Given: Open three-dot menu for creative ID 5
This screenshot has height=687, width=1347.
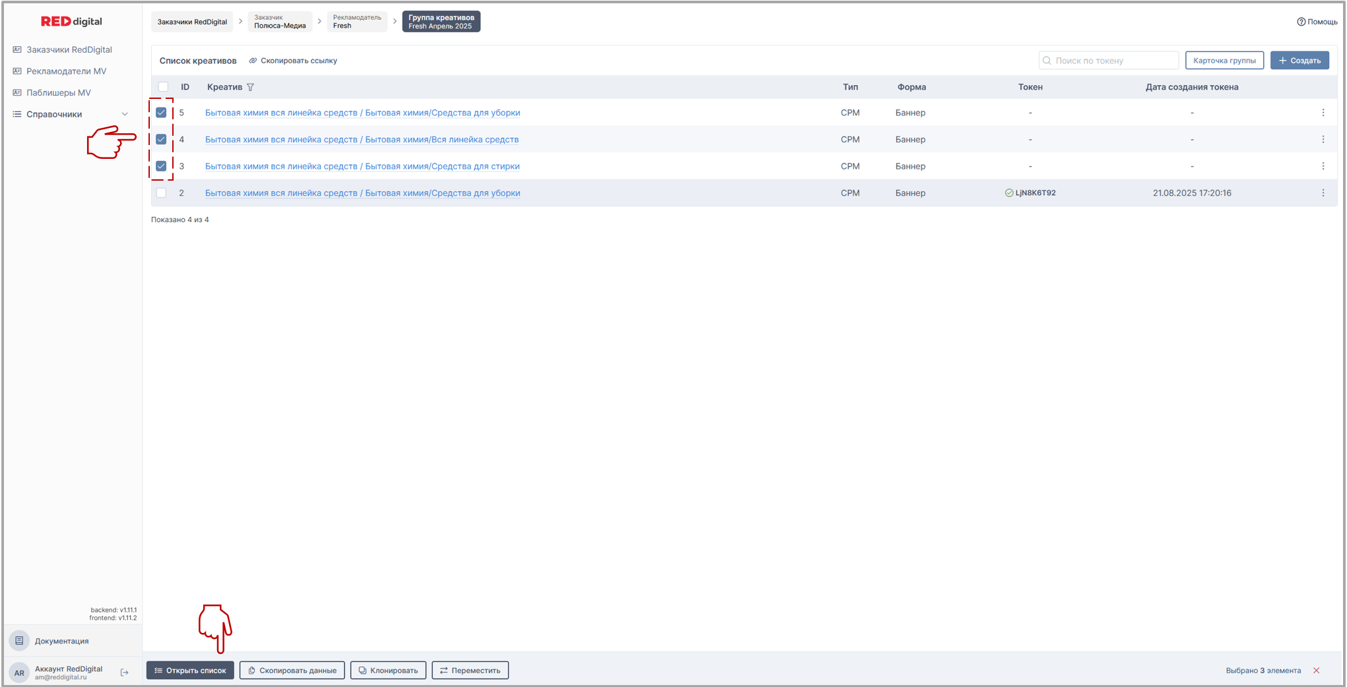Looking at the screenshot, I should point(1323,113).
